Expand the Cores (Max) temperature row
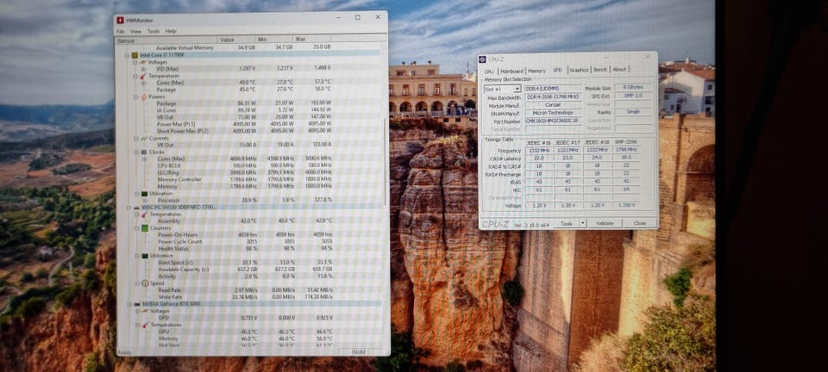Viewport: 828px width, 372px height. (x=143, y=83)
